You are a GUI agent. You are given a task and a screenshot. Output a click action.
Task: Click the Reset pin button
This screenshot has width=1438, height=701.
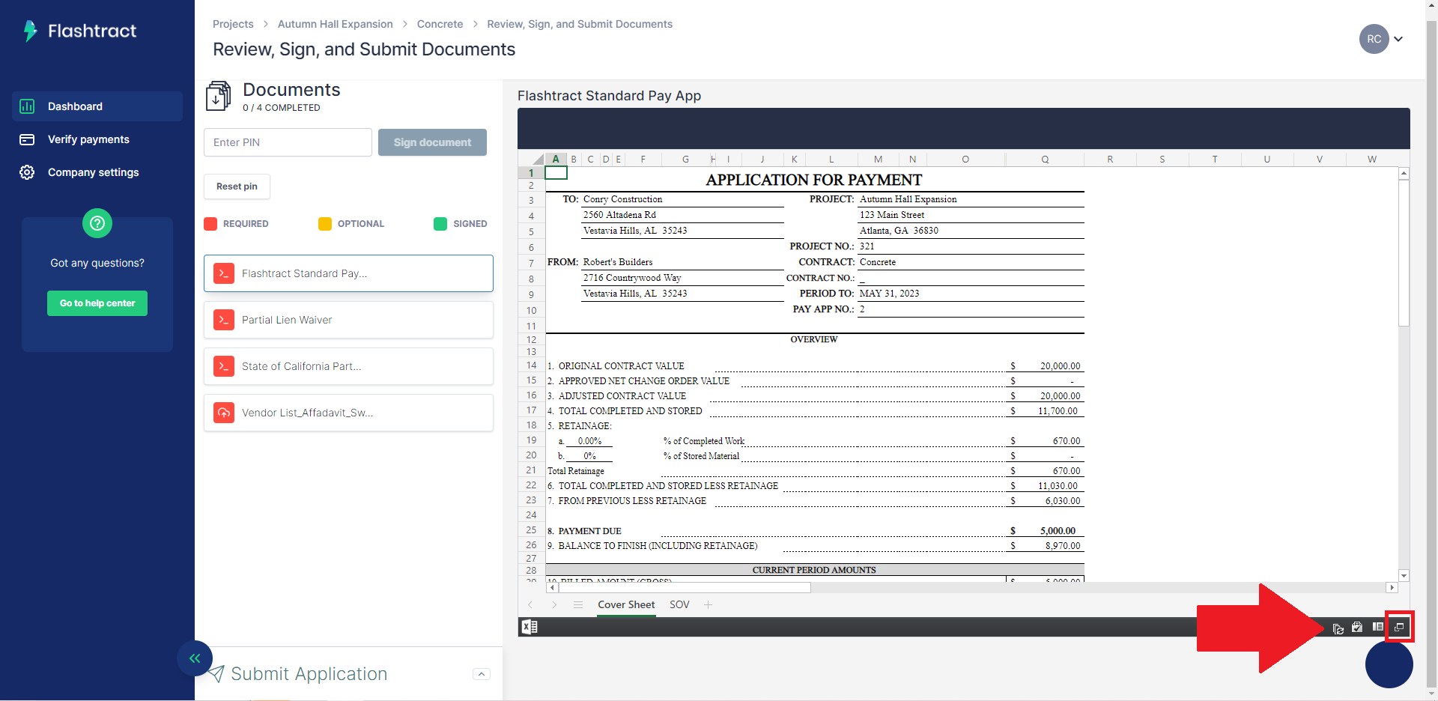[x=237, y=186]
